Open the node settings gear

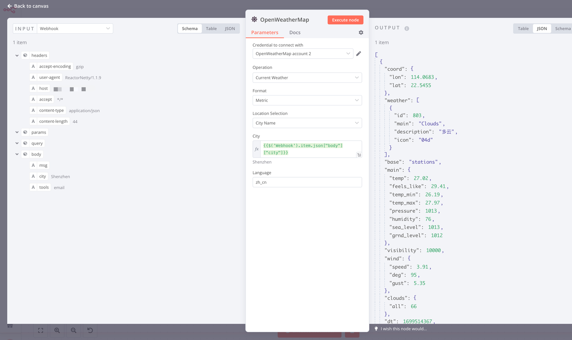point(361,32)
